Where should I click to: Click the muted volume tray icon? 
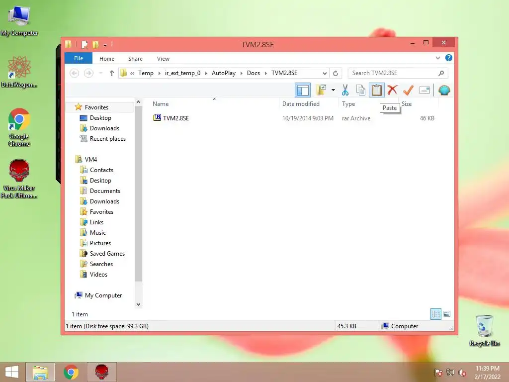(x=462, y=373)
